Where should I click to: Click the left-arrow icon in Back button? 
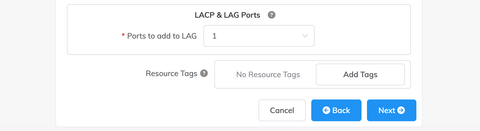tap(326, 110)
